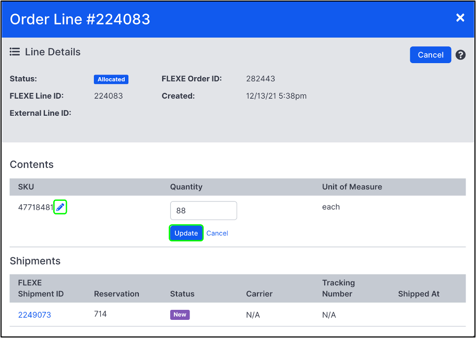The image size is (476, 338).
Task: Close the Order Line #224083 dialog
Action: click(460, 18)
